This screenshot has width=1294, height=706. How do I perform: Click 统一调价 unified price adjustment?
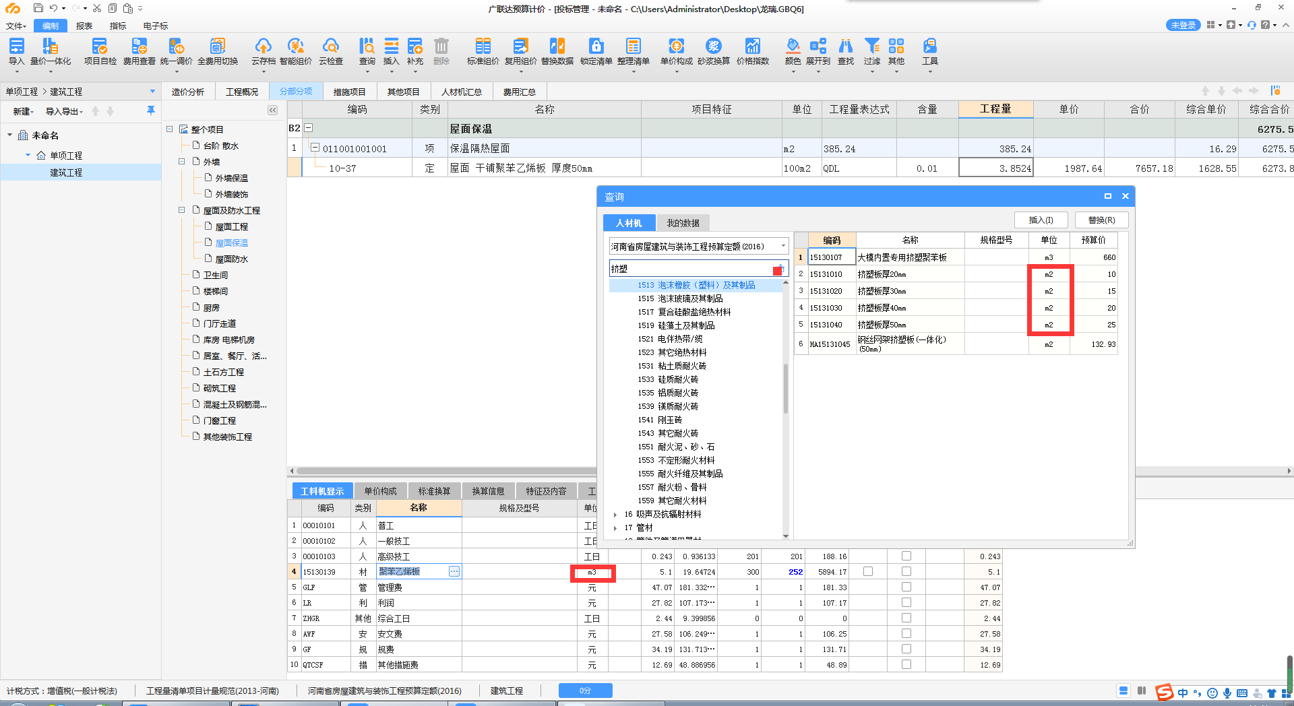(x=177, y=51)
